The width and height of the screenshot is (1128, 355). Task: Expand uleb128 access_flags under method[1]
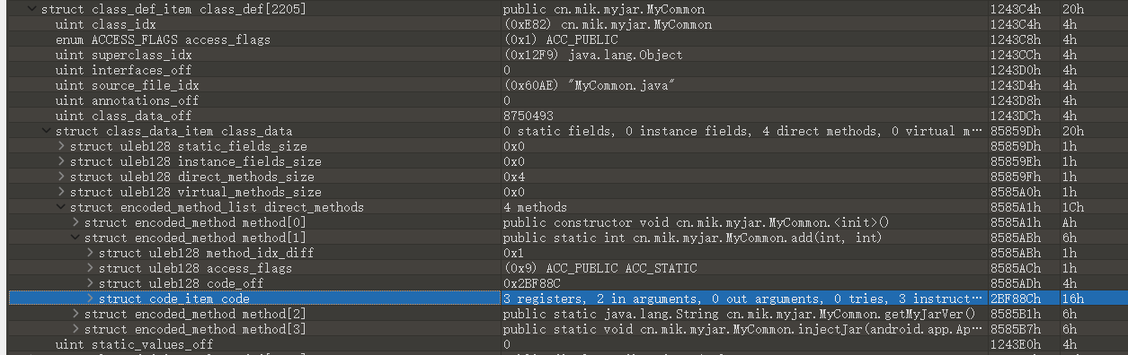pyautogui.click(x=90, y=268)
